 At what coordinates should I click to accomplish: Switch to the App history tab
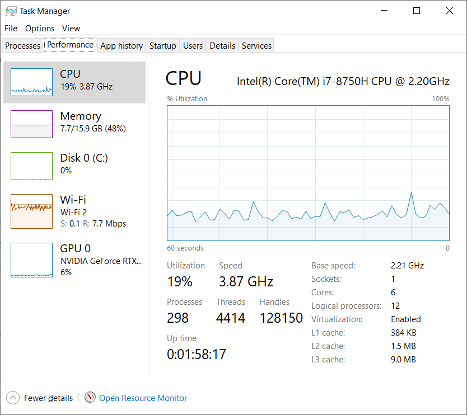tap(122, 45)
